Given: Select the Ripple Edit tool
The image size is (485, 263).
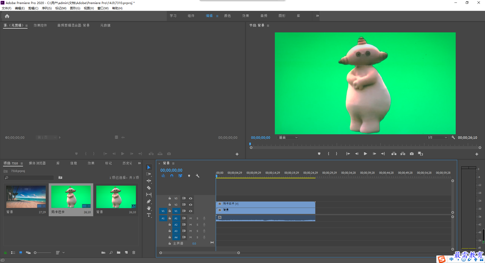Looking at the screenshot, I should pos(149,181).
